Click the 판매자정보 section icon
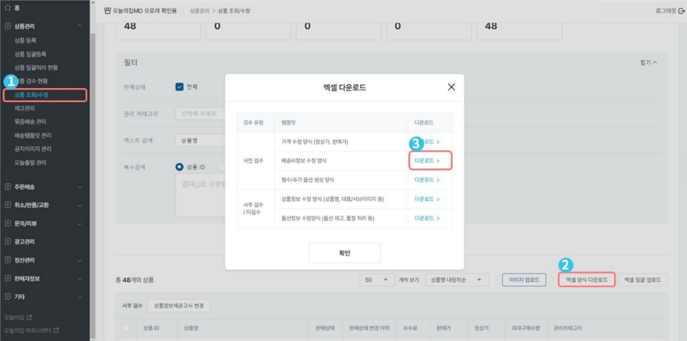Screen dimensions: 687x341 point(7,278)
